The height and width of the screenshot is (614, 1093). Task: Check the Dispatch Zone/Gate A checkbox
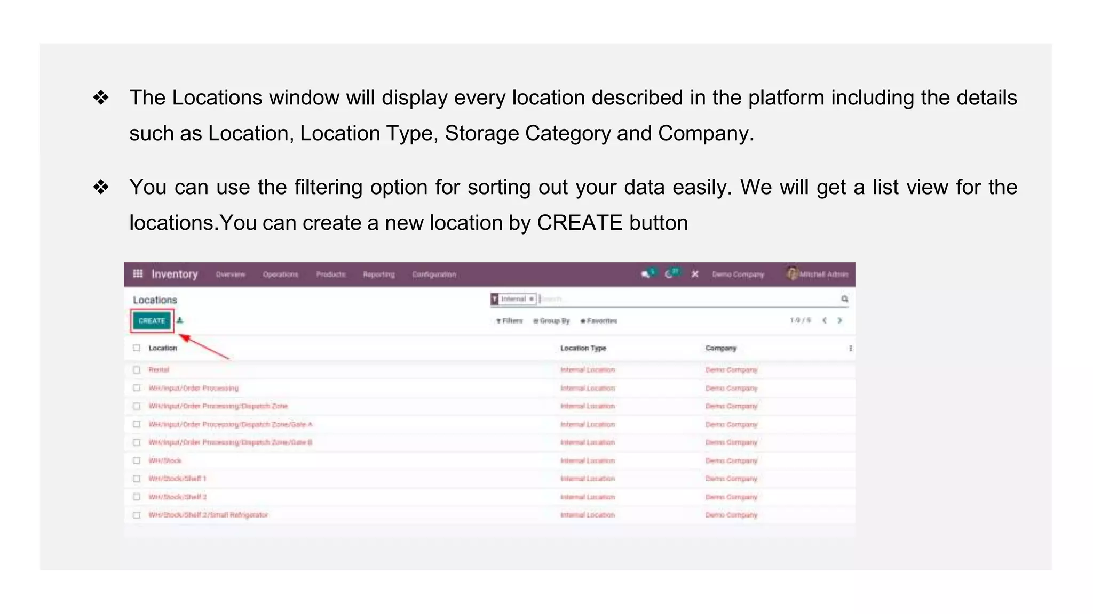click(137, 424)
